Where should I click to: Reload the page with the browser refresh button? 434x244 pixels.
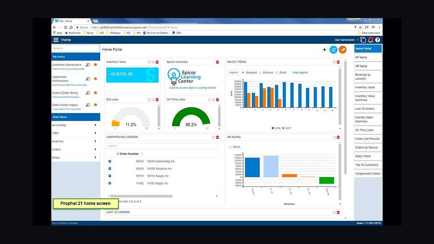click(65, 27)
